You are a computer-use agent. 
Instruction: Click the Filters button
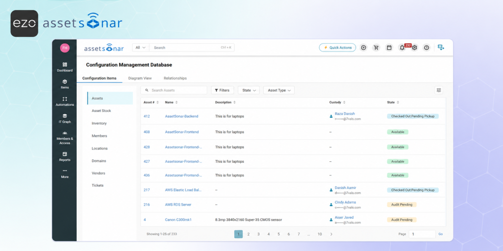click(223, 90)
